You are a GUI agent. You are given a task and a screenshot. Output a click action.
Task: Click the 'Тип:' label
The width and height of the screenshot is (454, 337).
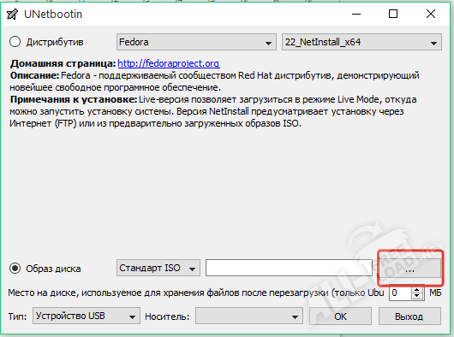(17, 316)
